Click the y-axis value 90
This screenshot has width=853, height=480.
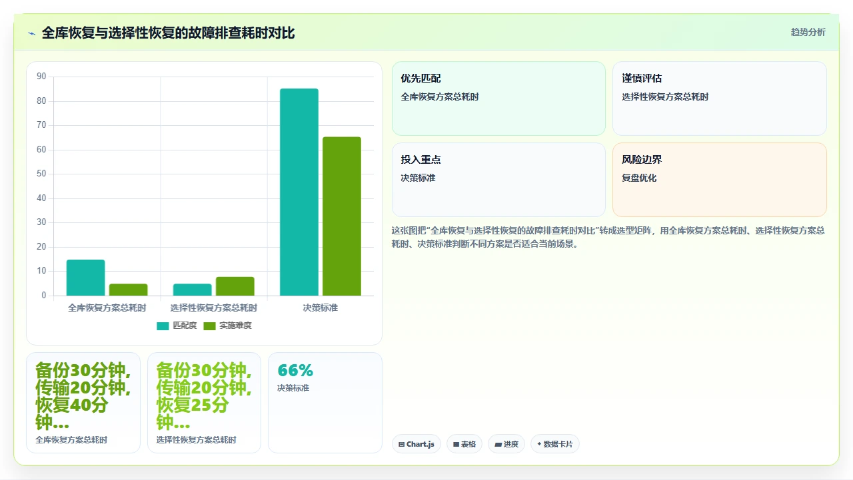pyautogui.click(x=41, y=77)
